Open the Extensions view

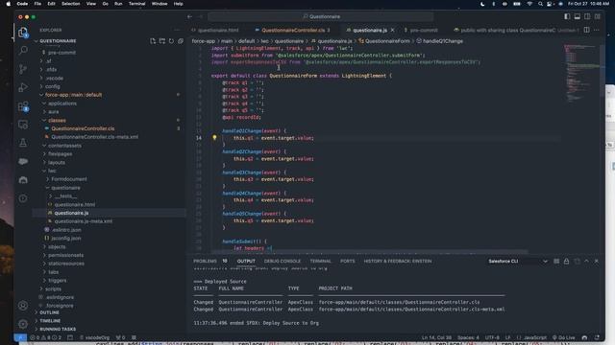(x=23, y=106)
